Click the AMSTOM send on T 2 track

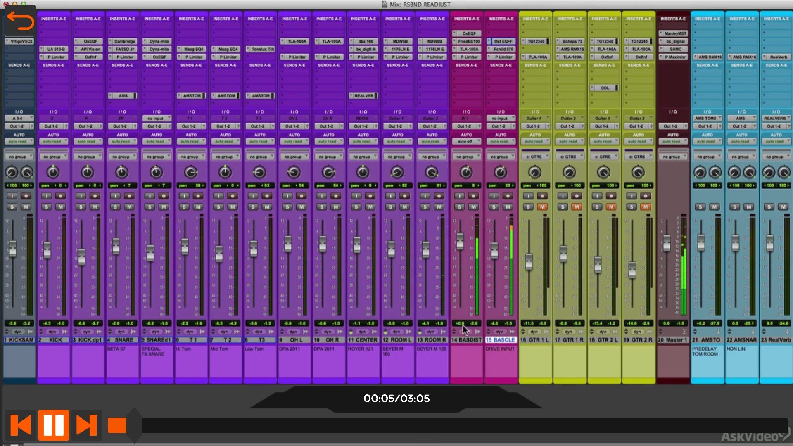pos(226,96)
